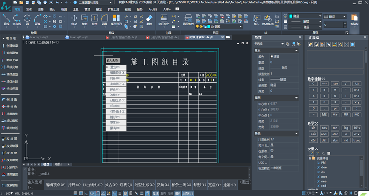The height and width of the screenshot is (196, 369).
Task: Click the 圆角 (Fillet) tool
Action: tap(105, 20)
